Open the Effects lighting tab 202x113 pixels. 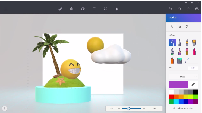[x=117, y=9]
